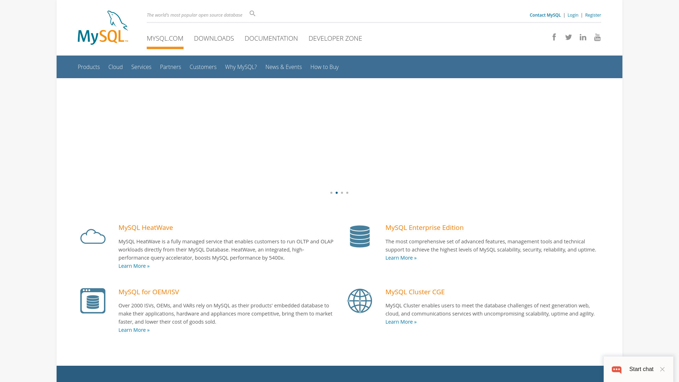Click the OEM/ISV embedded database icon
This screenshot has width=679, height=382.
coord(93,301)
